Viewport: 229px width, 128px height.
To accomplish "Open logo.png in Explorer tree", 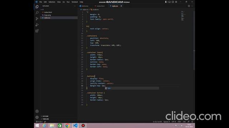I will tap(48, 15).
